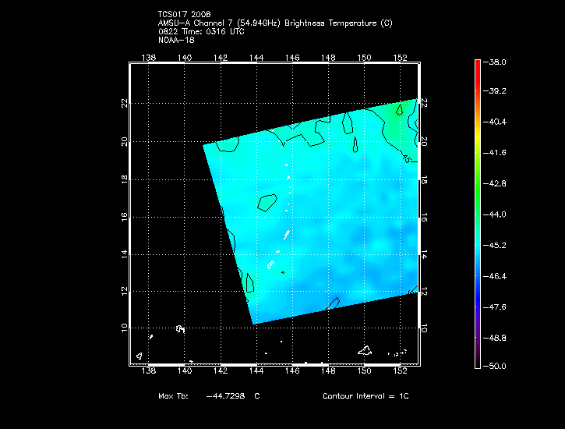
Task: Click the 22 latitude label on the left axis
Action: coord(124,103)
